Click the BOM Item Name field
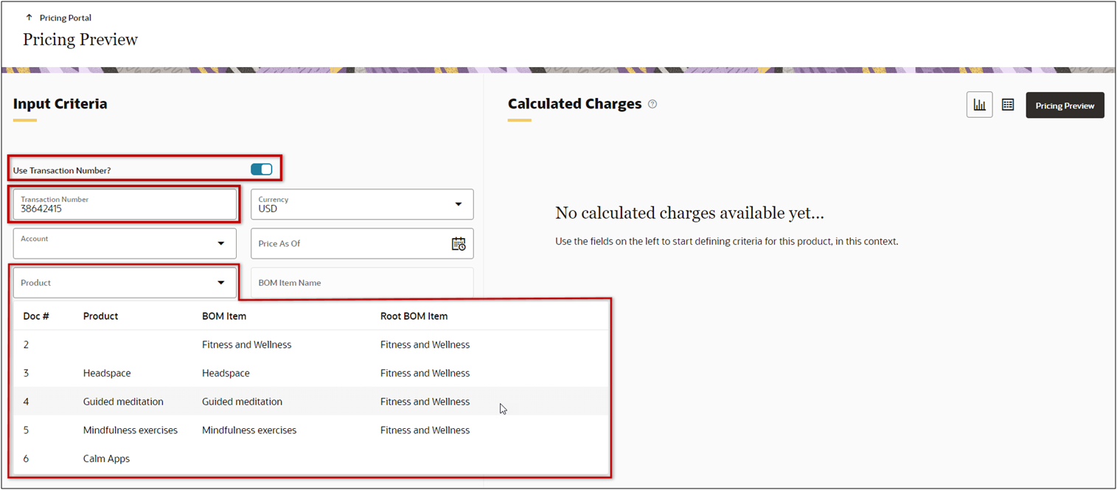This screenshot has width=1117, height=490. (x=362, y=282)
